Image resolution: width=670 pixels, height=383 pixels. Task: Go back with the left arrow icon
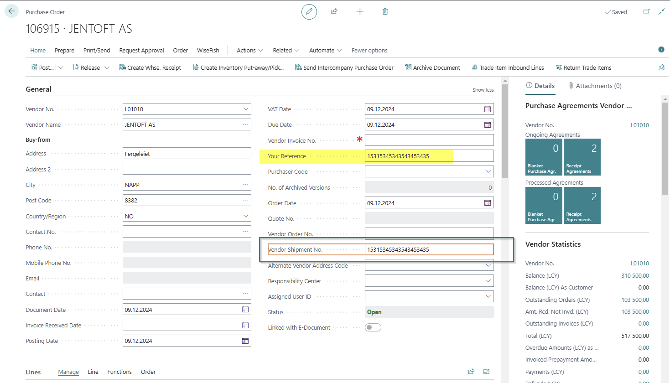pyautogui.click(x=11, y=11)
